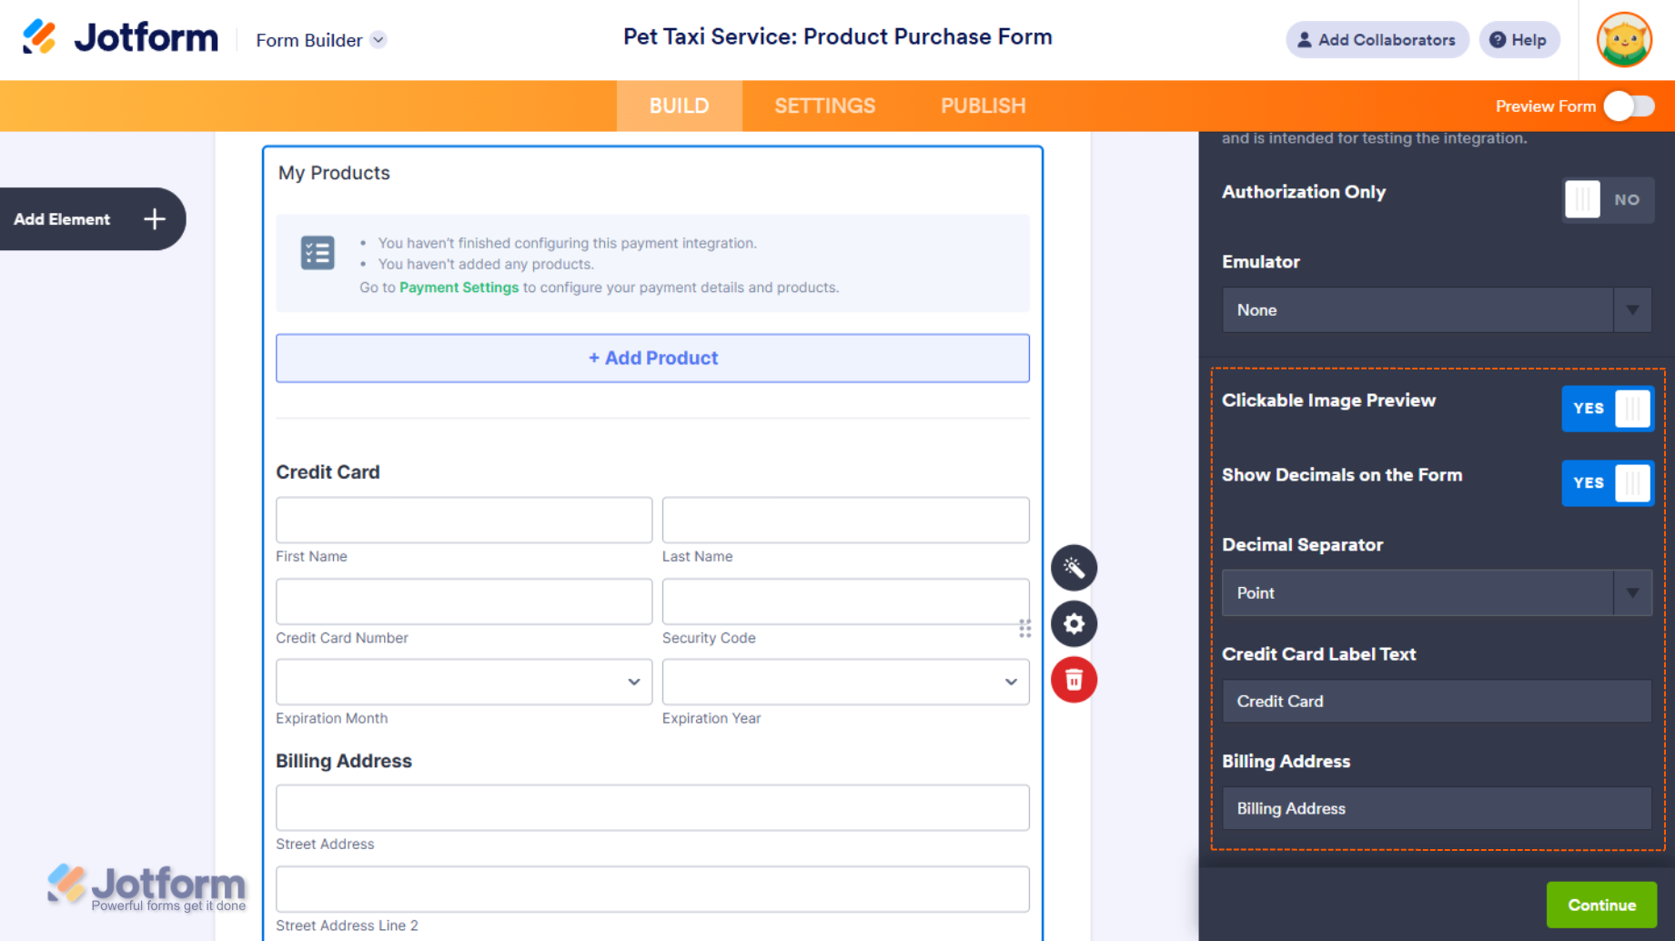Open the user avatar profile menu
This screenshot has width=1675, height=941.
(x=1624, y=40)
